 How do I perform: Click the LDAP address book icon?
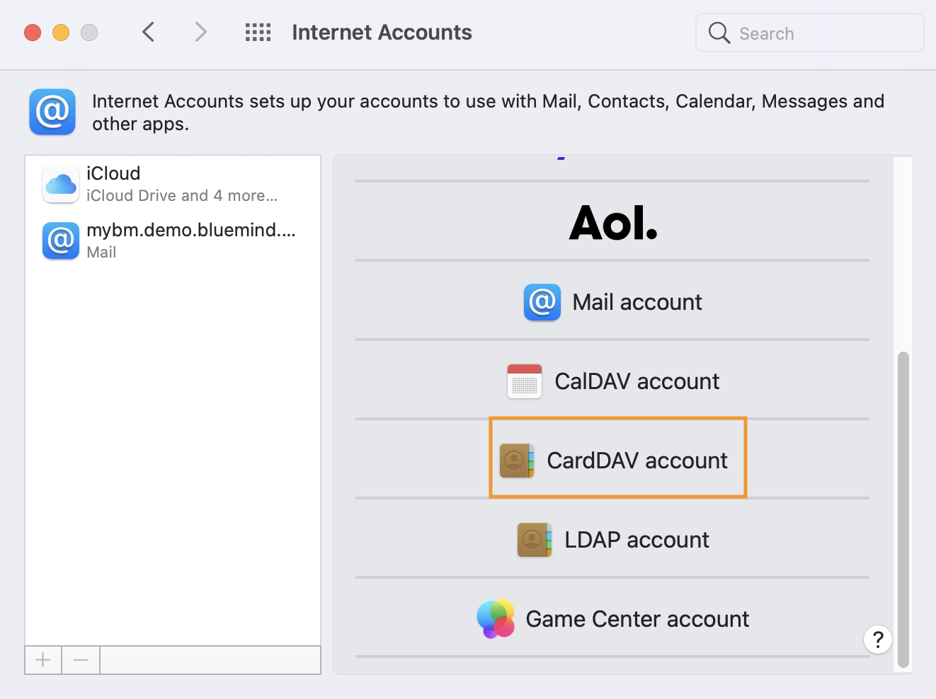[x=534, y=540]
